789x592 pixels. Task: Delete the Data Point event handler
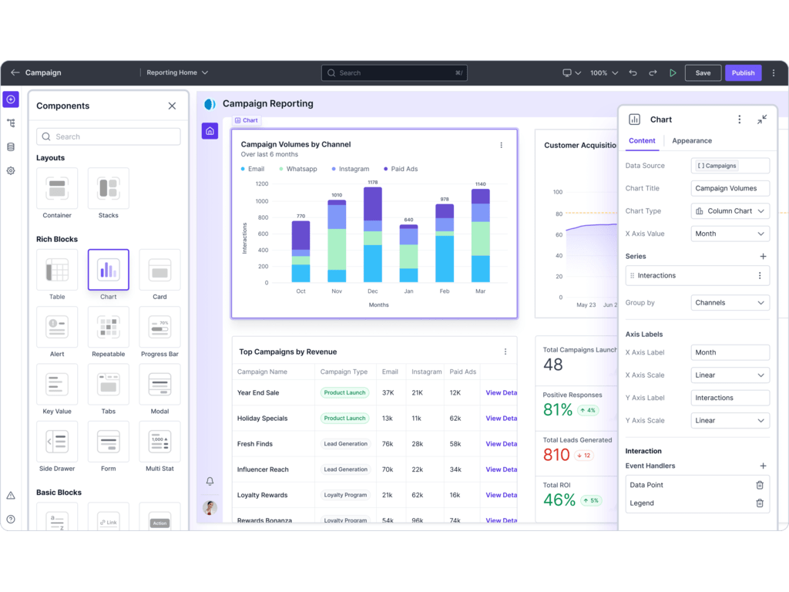760,485
